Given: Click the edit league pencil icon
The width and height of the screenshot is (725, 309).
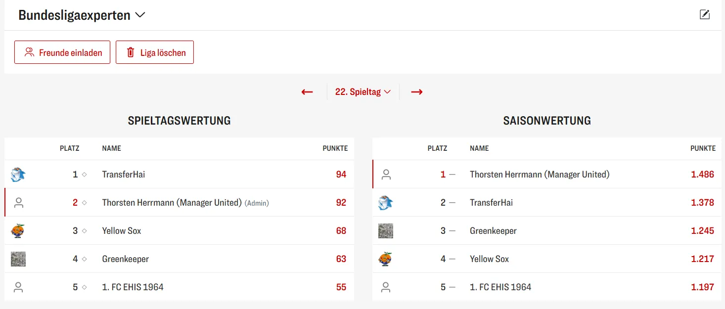Looking at the screenshot, I should [x=705, y=15].
